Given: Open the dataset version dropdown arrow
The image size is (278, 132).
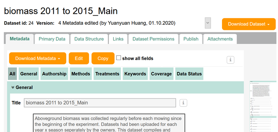Looking at the screenshot, I should (x=208, y=23).
